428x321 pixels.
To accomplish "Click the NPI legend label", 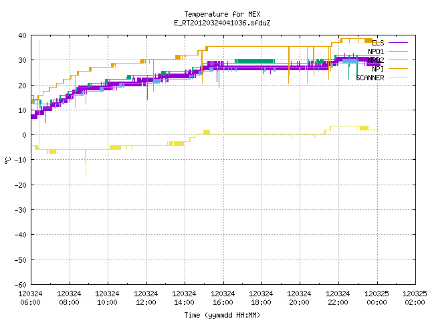I will tap(378, 69).
